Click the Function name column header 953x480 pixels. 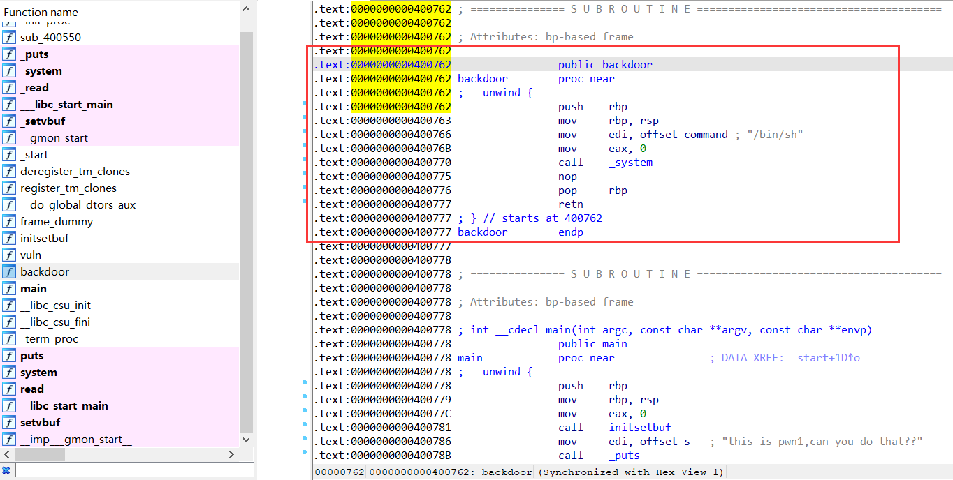coord(41,12)
